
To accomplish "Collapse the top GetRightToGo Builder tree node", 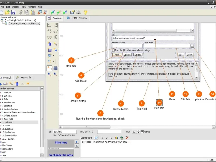I will pyautogui.click(x=2, y=21).
